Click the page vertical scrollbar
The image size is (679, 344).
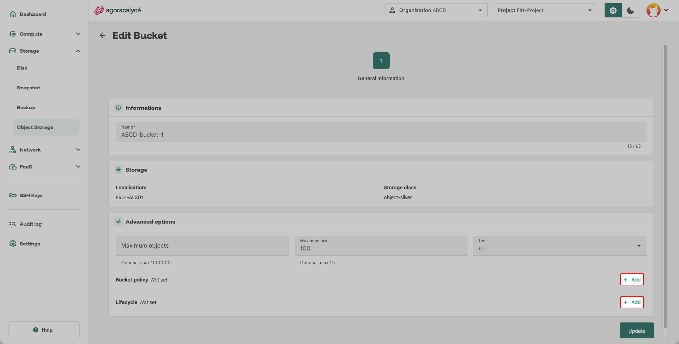(x=665, y=186)
